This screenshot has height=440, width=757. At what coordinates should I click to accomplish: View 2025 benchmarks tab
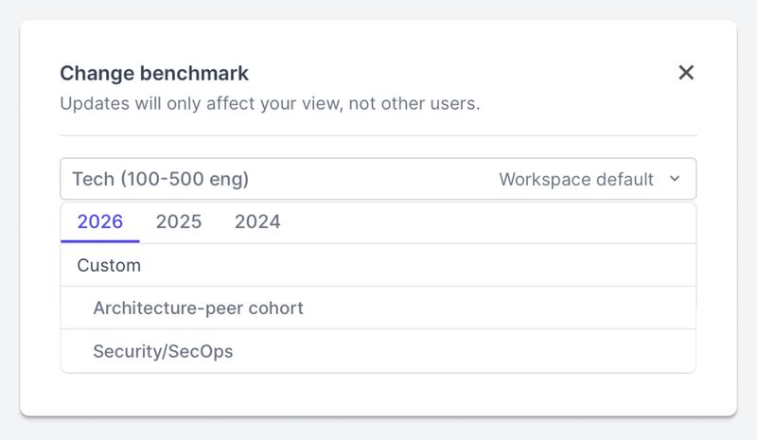179,222
